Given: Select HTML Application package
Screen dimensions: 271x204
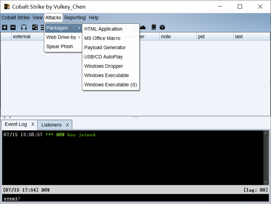Looking at the screenshot, I should pyautogui.click(x=111, y=29).
